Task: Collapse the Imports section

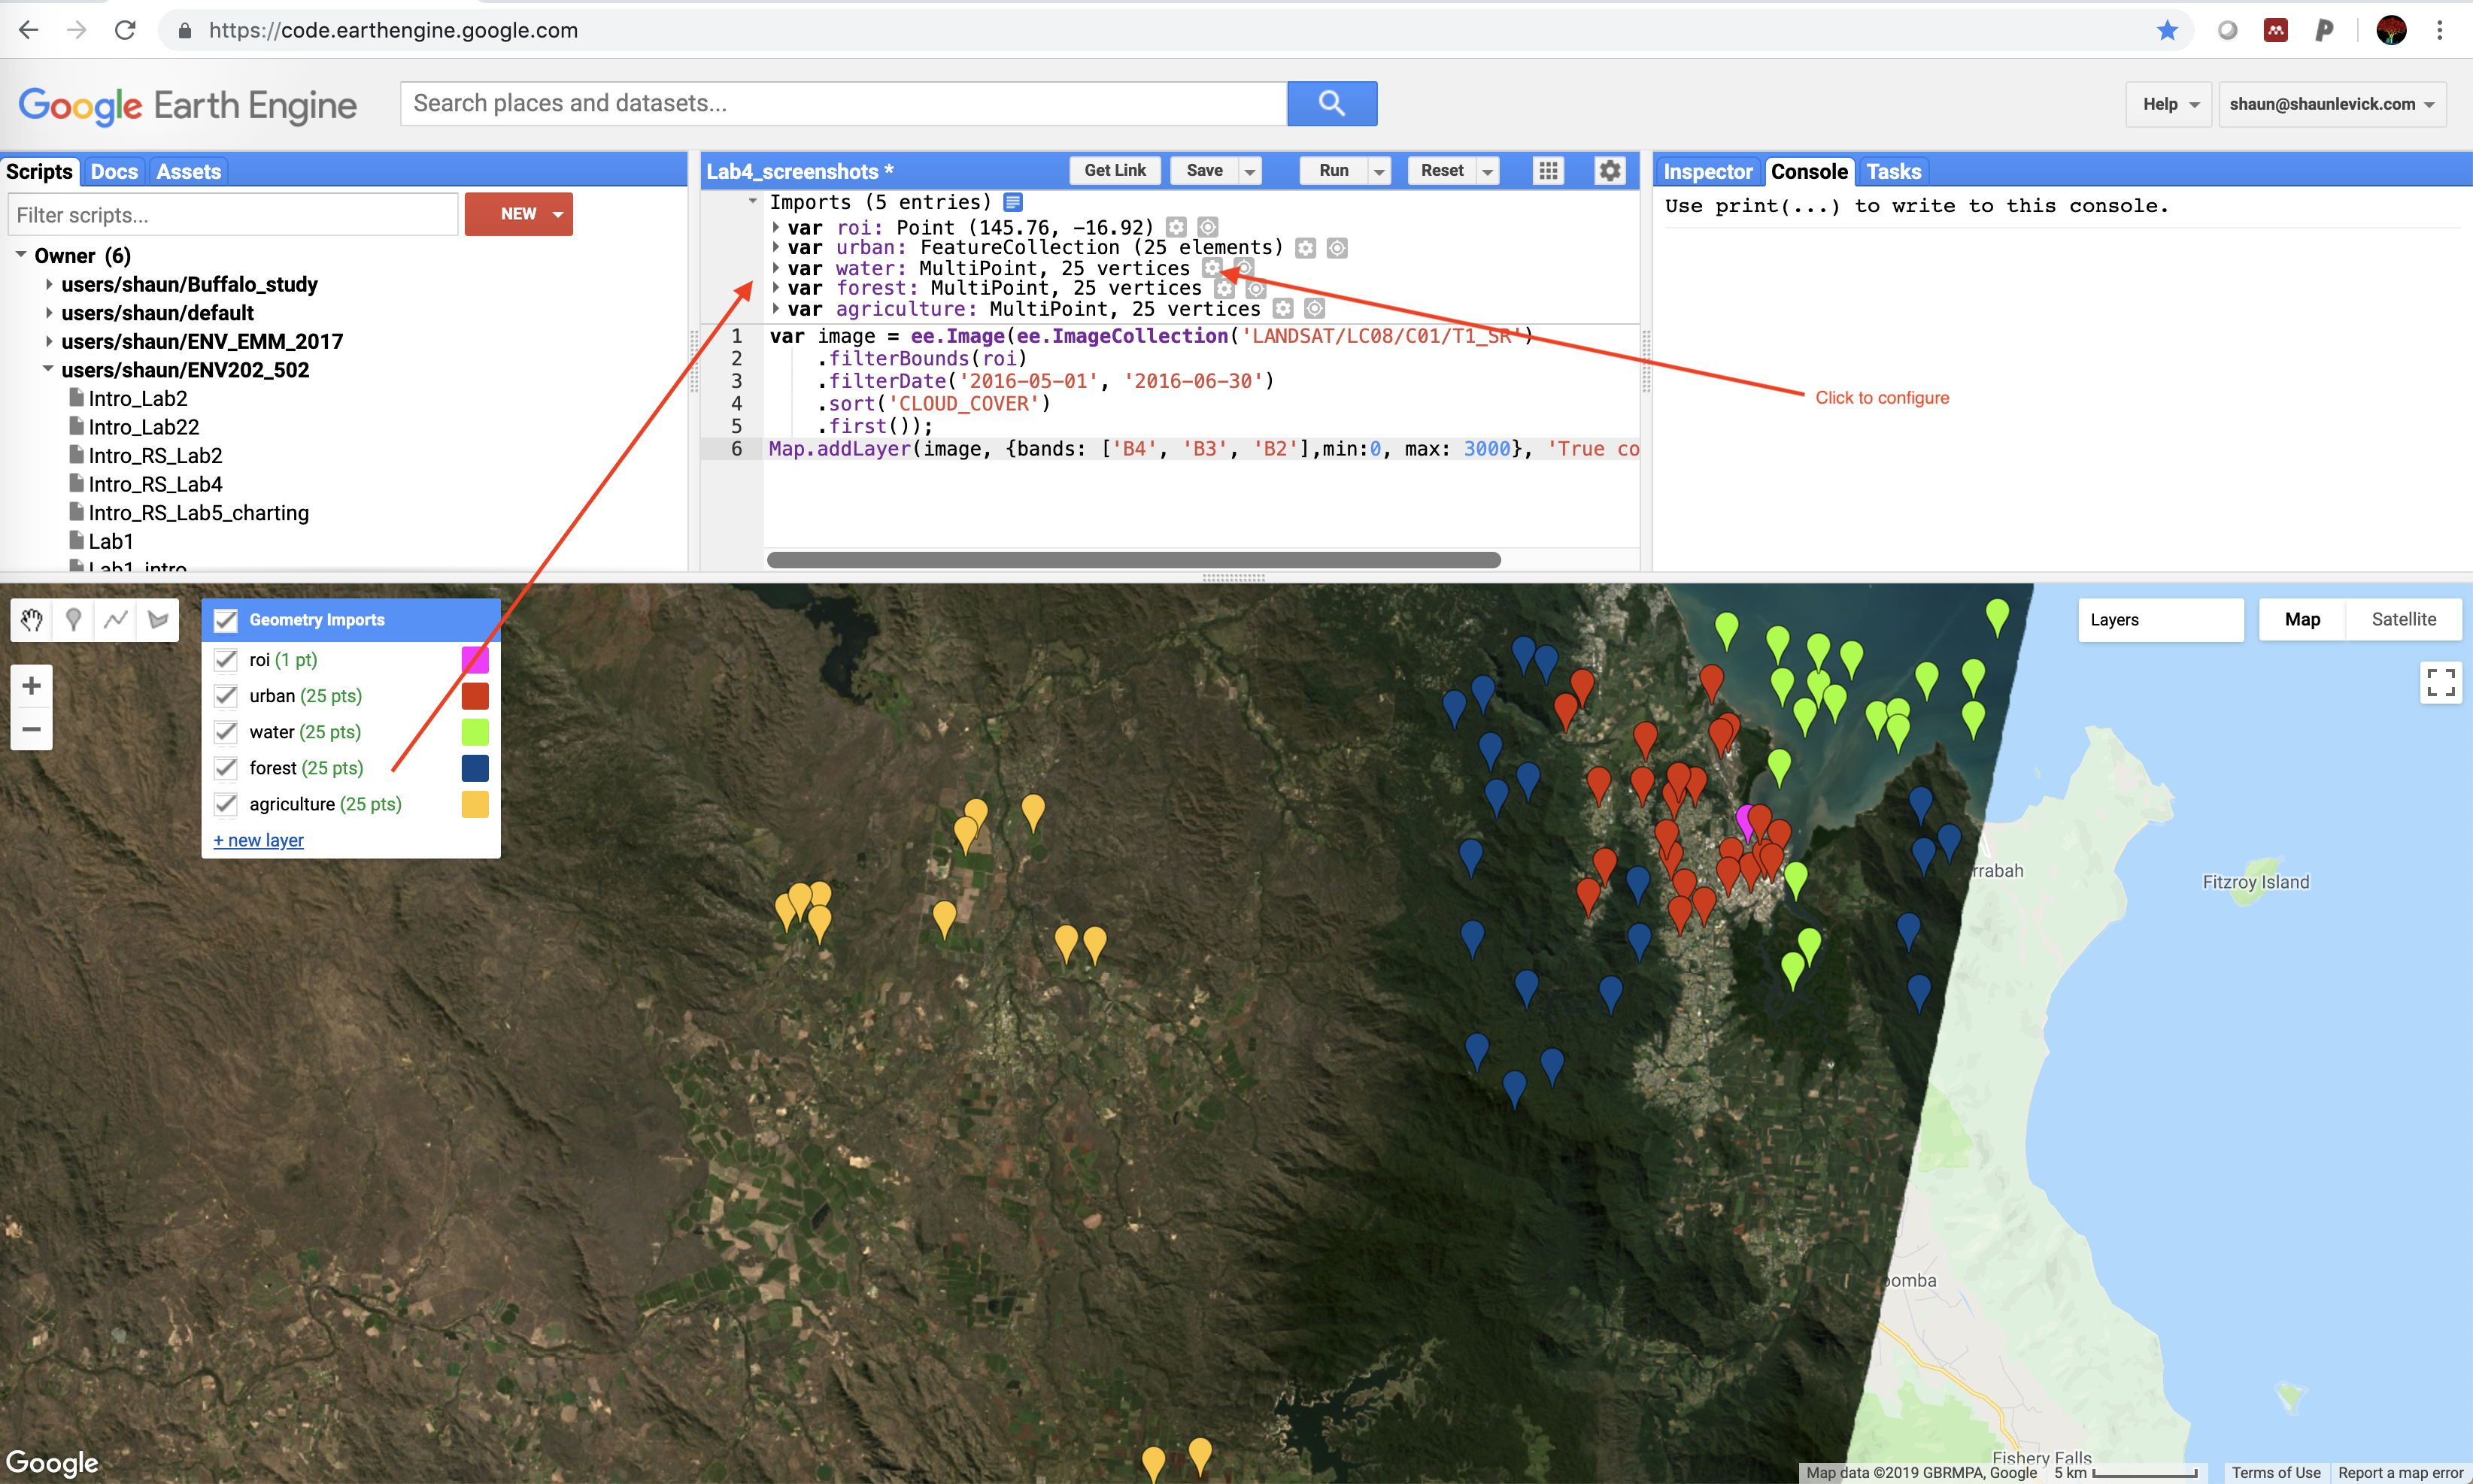Action: [x=752, y=202]
